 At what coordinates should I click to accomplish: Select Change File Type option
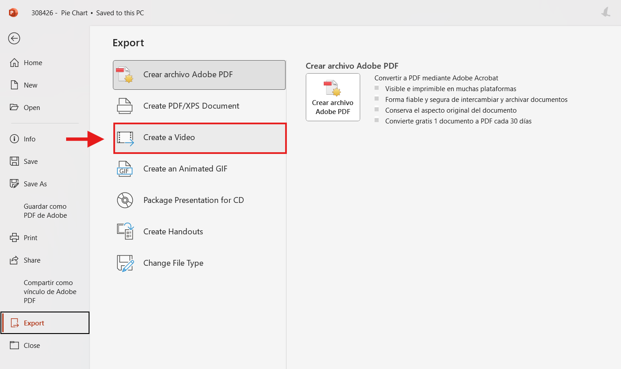click(x=173, y=263)
